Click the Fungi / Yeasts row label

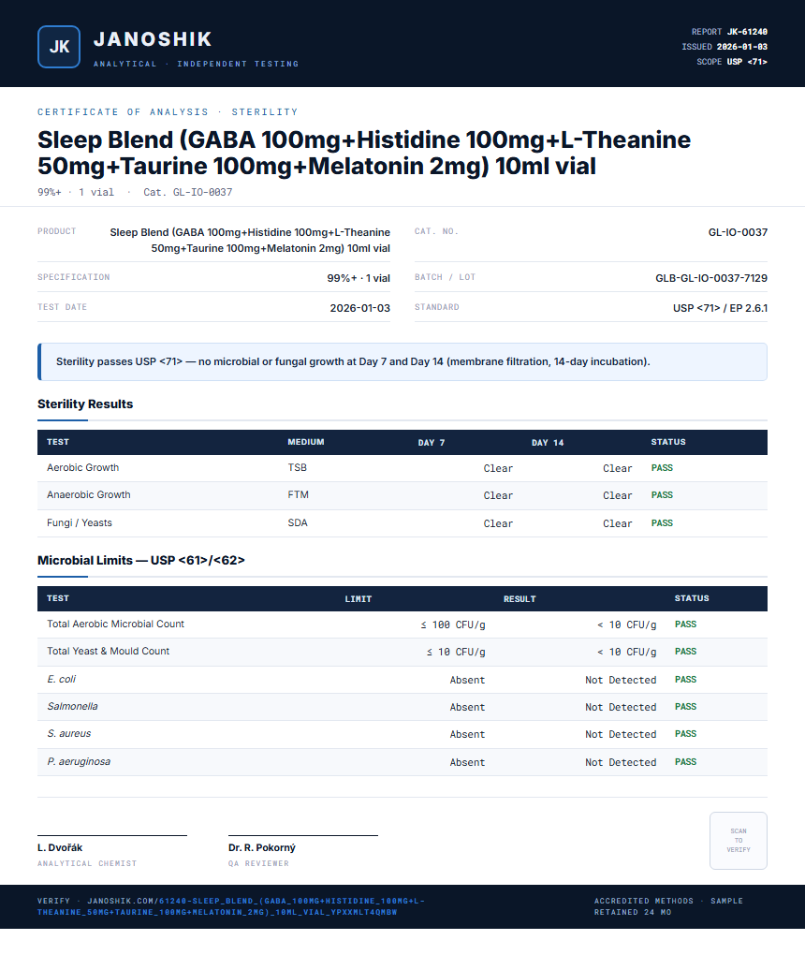click(x=80, y=523)
